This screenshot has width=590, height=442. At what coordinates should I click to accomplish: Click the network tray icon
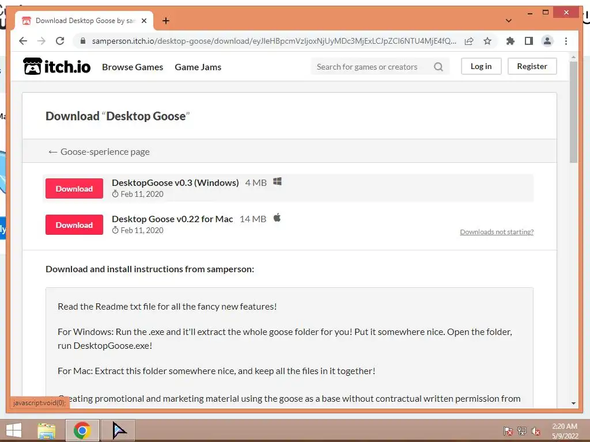click(x=522, y=430)
